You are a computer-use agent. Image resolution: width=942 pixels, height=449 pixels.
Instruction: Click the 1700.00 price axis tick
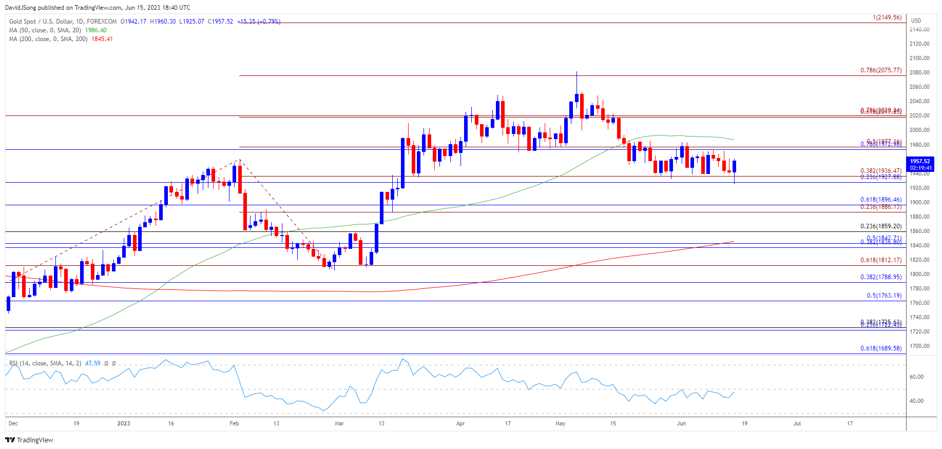click(x=919, y=346)
